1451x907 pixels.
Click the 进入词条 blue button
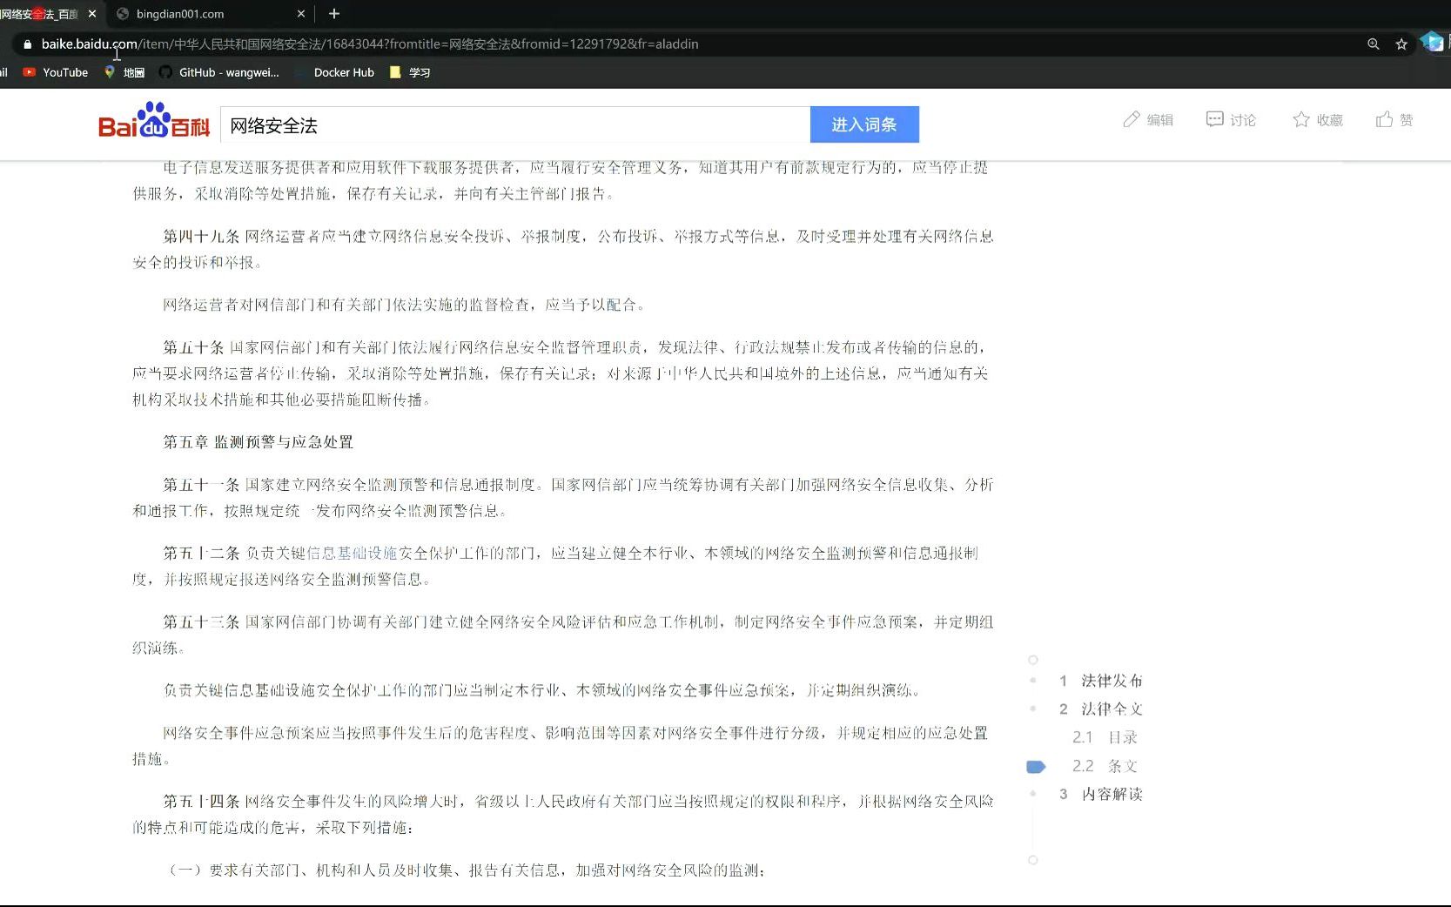click(863, 124)
